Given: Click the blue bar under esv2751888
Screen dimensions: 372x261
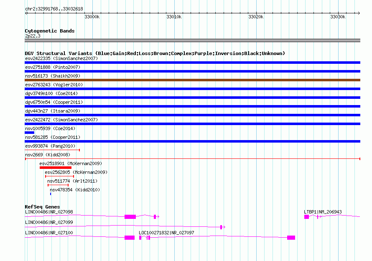Looking at the screenshot, I should 192,71.
